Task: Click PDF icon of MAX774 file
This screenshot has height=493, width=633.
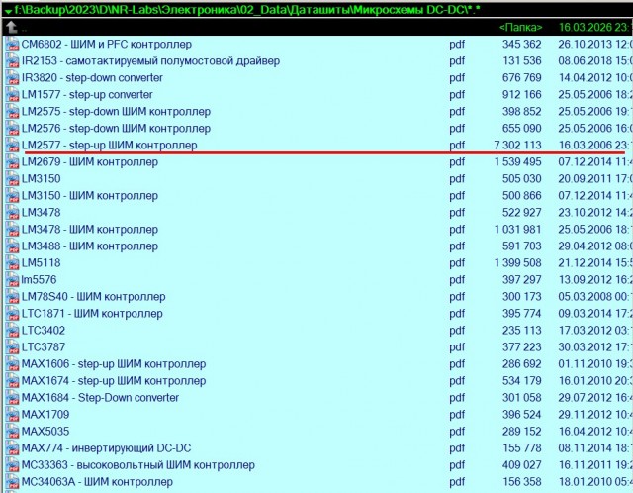Action: (x=13, y=448)
